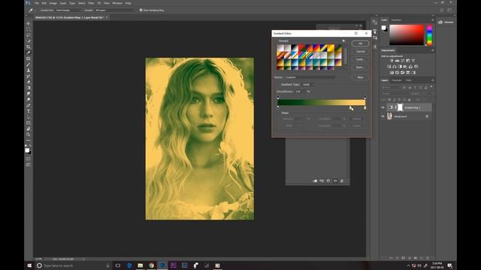Click the Brightness/Contrast adjustment icon

[392, 61]
